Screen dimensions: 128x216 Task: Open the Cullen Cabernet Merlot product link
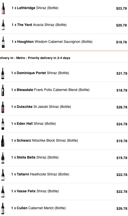(x=41, y=208)
